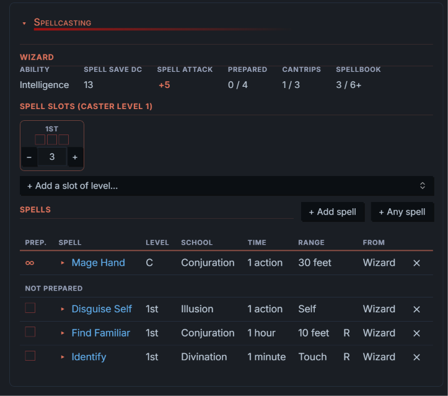Click the Not Prepared group label
Image resolution: width=448 pixels, height=396 pixels.
(54, 289)
